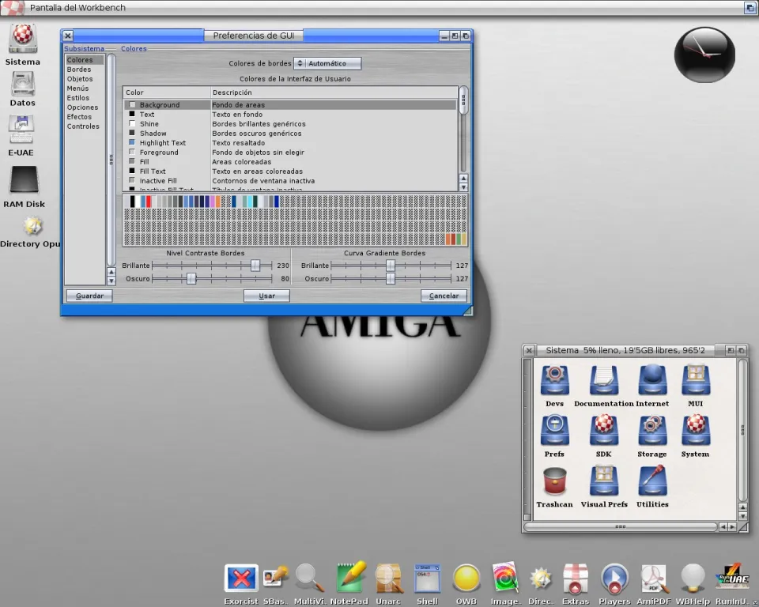759x607 pixels.
Task: Open the Utilities drawer icon
Action: (652, 482)
